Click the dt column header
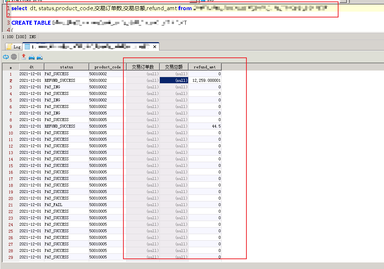384x269 pixels. coord(32,67)
